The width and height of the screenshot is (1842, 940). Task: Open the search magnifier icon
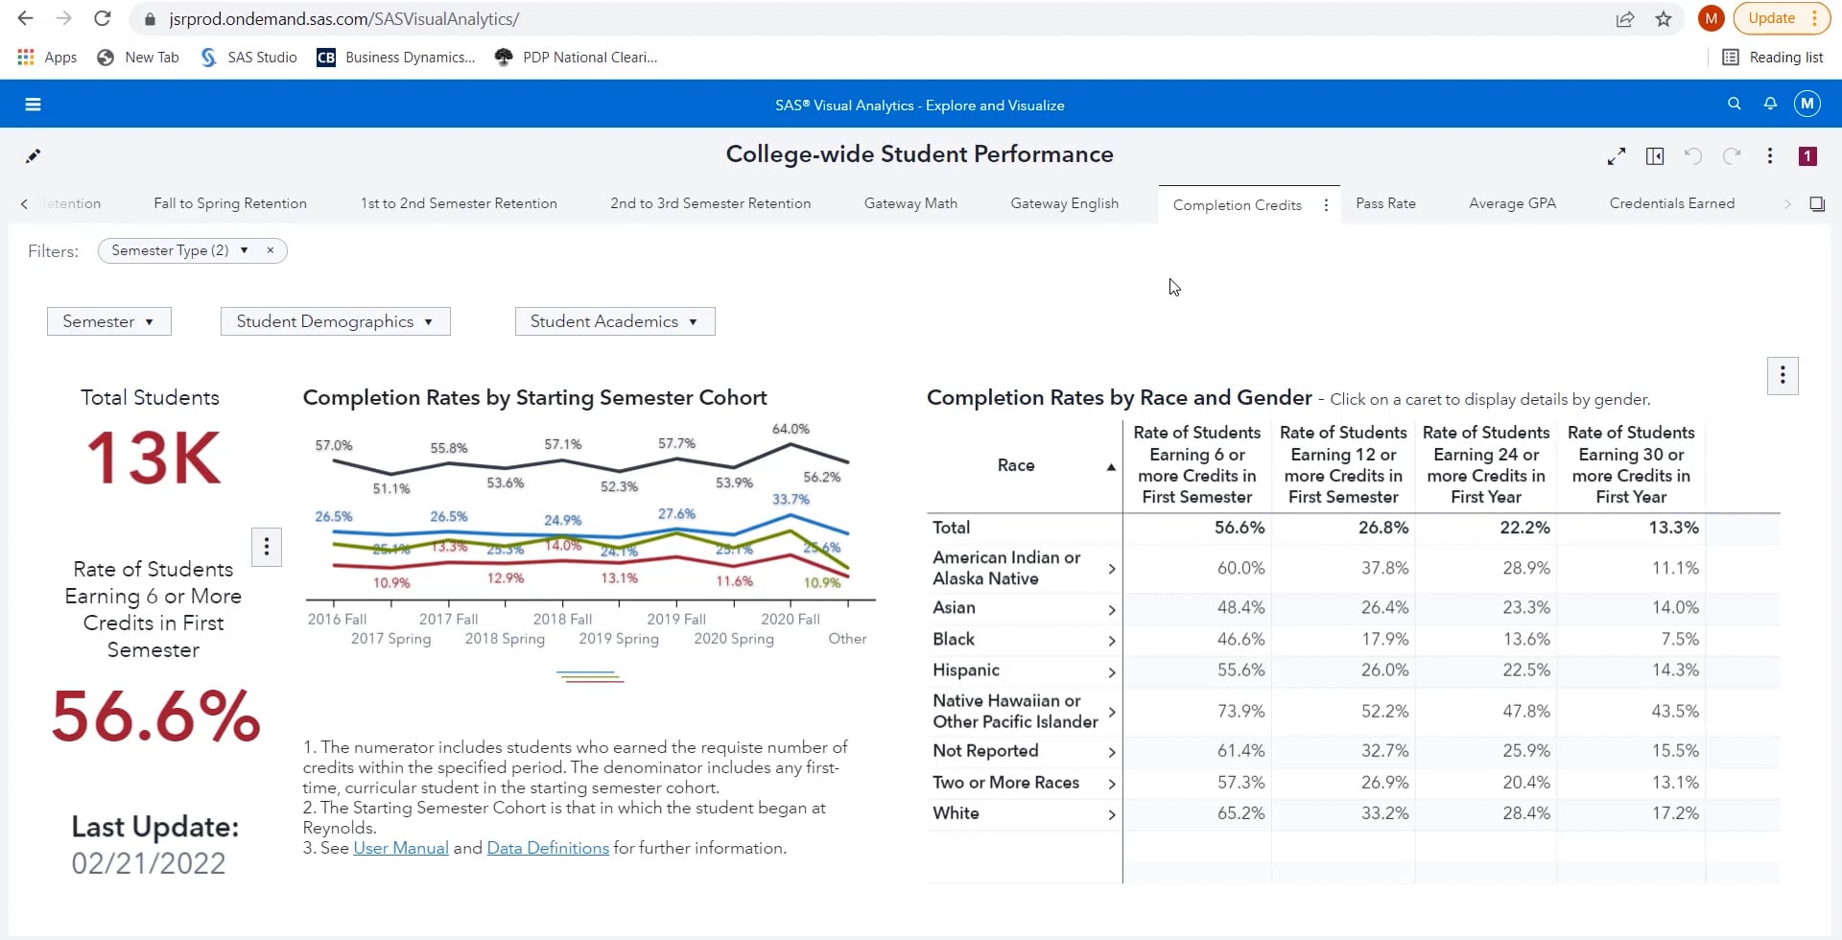click(1734, 104)
